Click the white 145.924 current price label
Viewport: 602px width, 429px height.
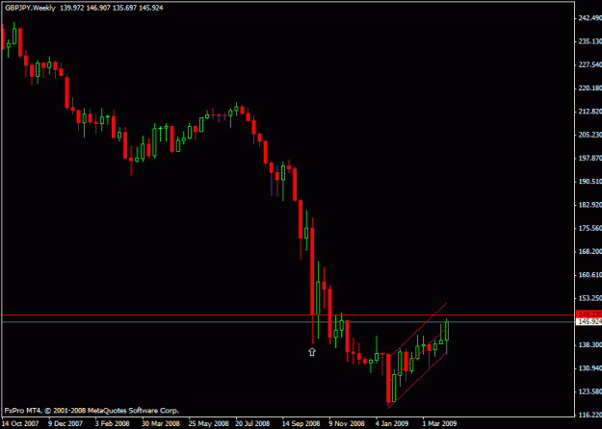click(589, 321)
